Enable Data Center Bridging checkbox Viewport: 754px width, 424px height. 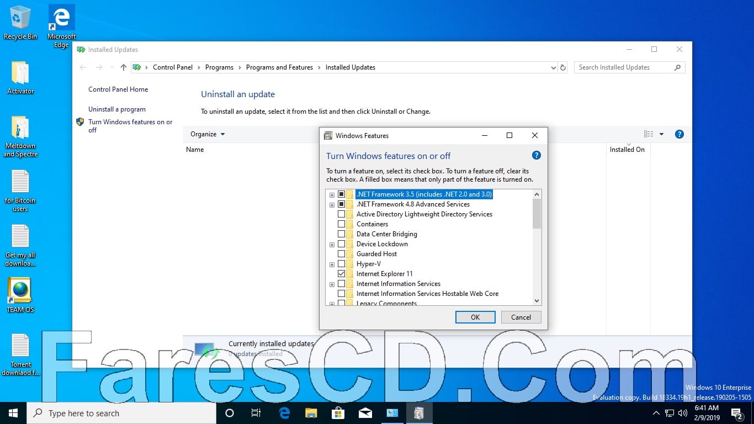tap(341, 234)
